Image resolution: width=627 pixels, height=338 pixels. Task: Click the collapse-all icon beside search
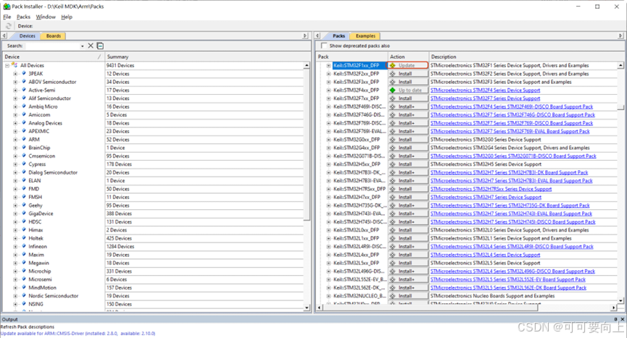[x=100, y=46]
